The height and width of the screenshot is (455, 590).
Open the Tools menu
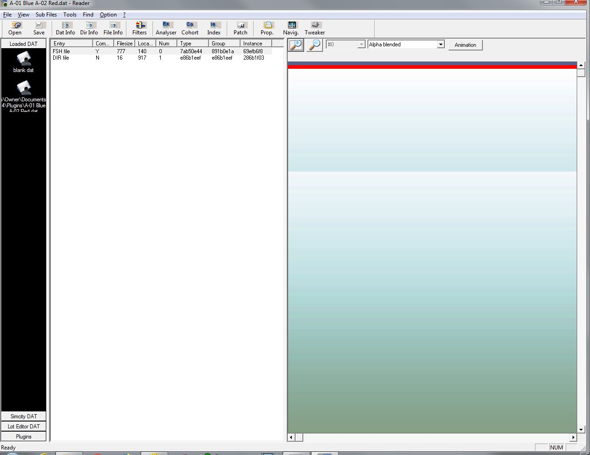pos(70,15)
